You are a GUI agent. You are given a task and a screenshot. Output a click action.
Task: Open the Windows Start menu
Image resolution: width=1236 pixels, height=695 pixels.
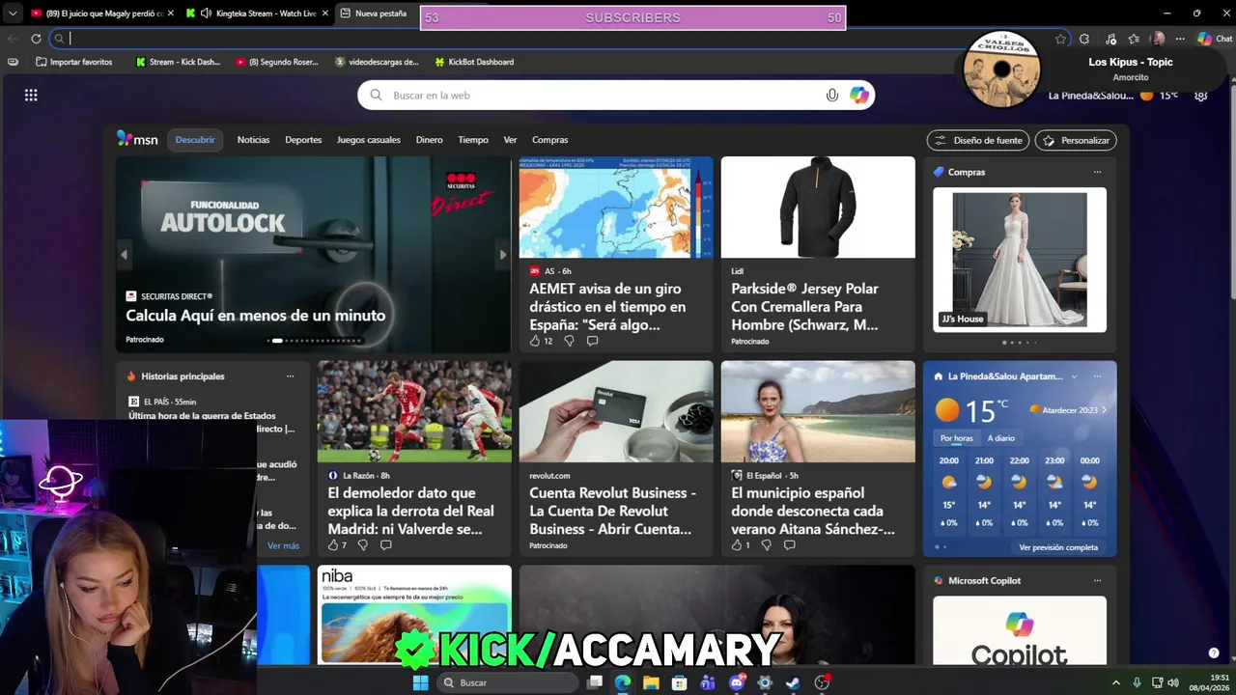pyautogui.click(x=420, y=682)
